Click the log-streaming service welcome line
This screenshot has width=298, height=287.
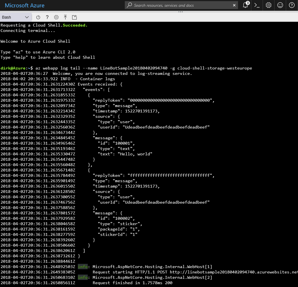pyautogui.click(x=96, y=74)
